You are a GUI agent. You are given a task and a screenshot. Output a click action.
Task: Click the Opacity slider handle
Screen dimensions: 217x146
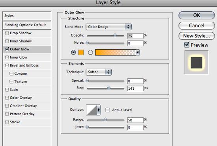coord(115,35)
